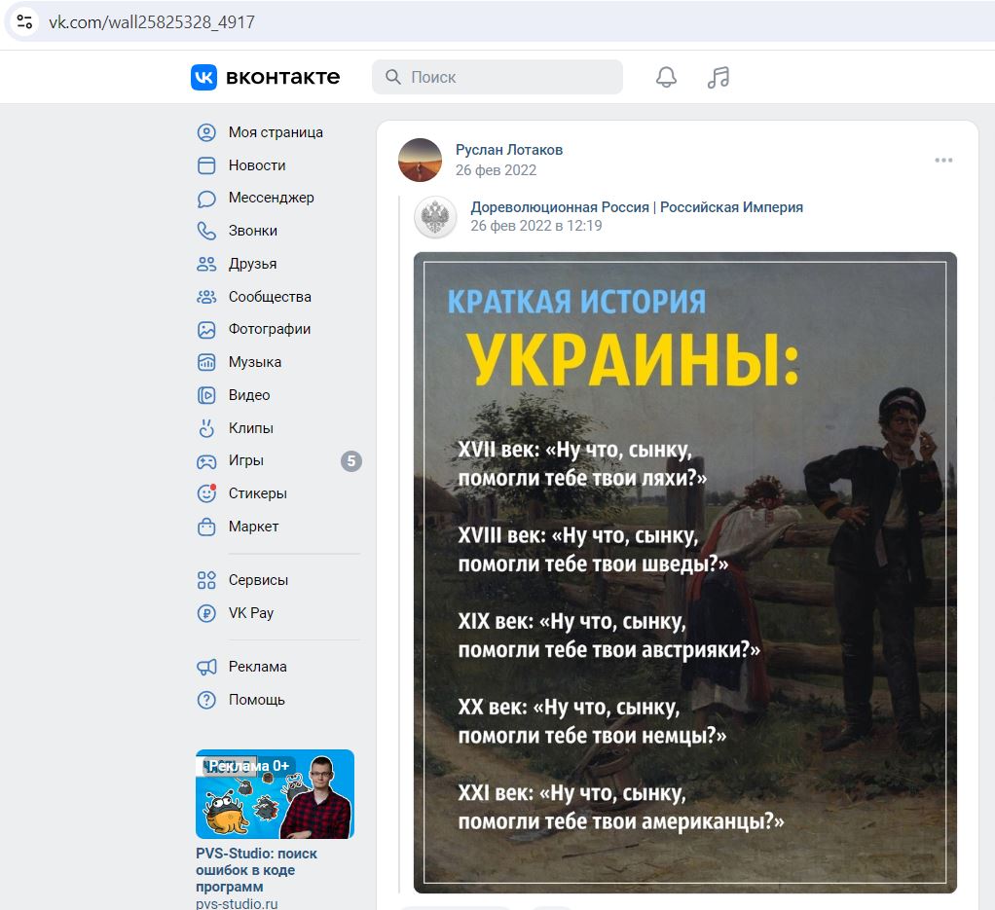Select Игры in the sidebar

click(x=245, y=460)
